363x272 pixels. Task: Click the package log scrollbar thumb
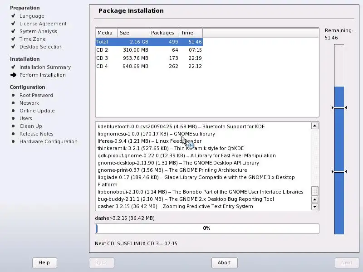pyautogui.click(x=314, y=191)
